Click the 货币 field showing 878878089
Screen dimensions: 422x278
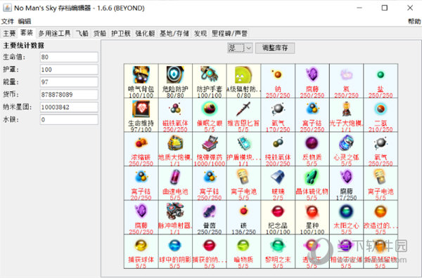click(x=69, y=95)
